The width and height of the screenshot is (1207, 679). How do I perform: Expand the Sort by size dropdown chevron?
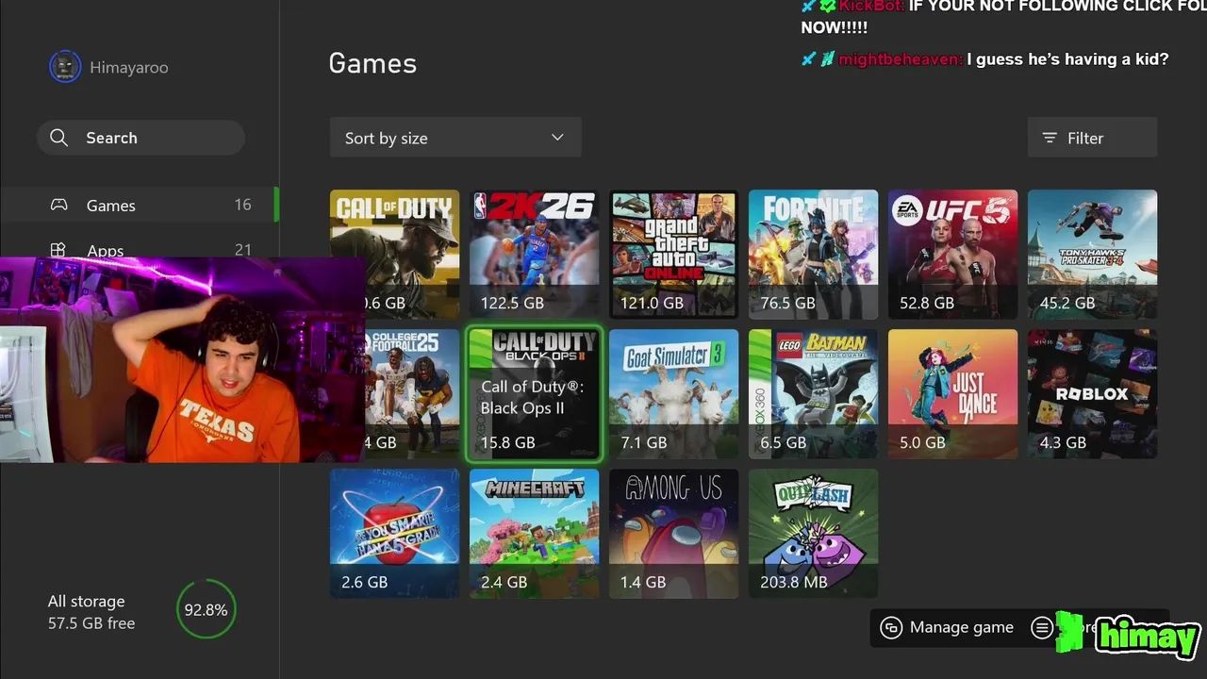tap(557, 138)
